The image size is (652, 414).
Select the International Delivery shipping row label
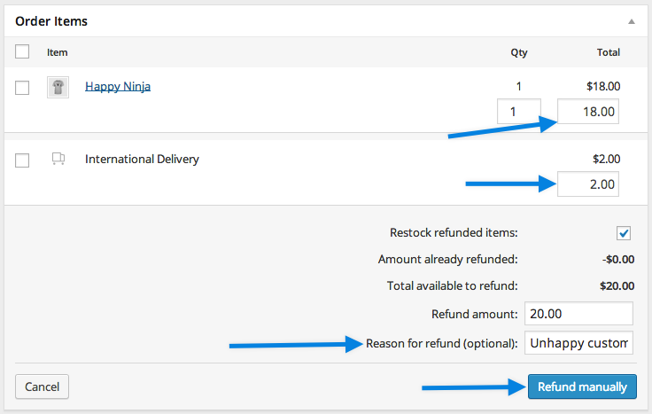pyautogui.click(x=142, y=160)
